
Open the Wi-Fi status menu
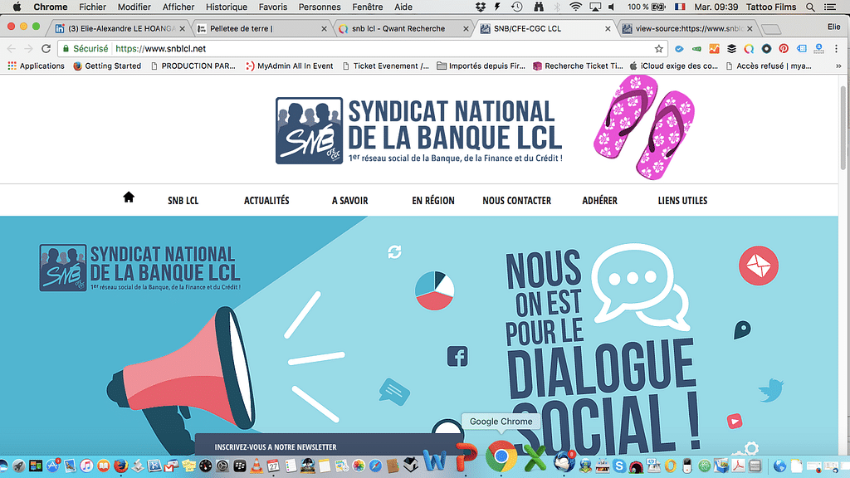[575, 7]
